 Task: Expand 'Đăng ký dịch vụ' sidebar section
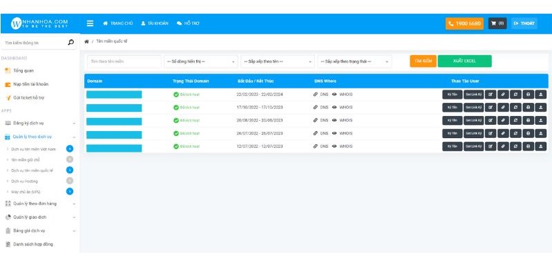click(40, 124)
